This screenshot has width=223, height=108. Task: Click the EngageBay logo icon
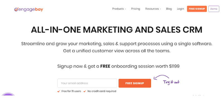coord(16,9)
